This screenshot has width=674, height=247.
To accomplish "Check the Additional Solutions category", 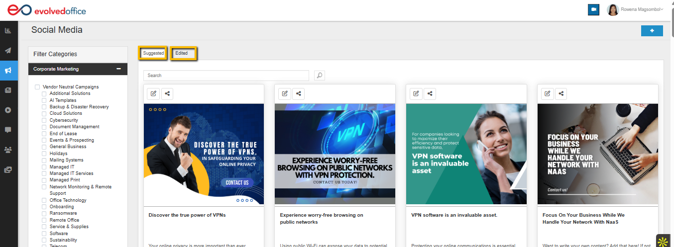I will pyautogui.click(x=44, y=93).
